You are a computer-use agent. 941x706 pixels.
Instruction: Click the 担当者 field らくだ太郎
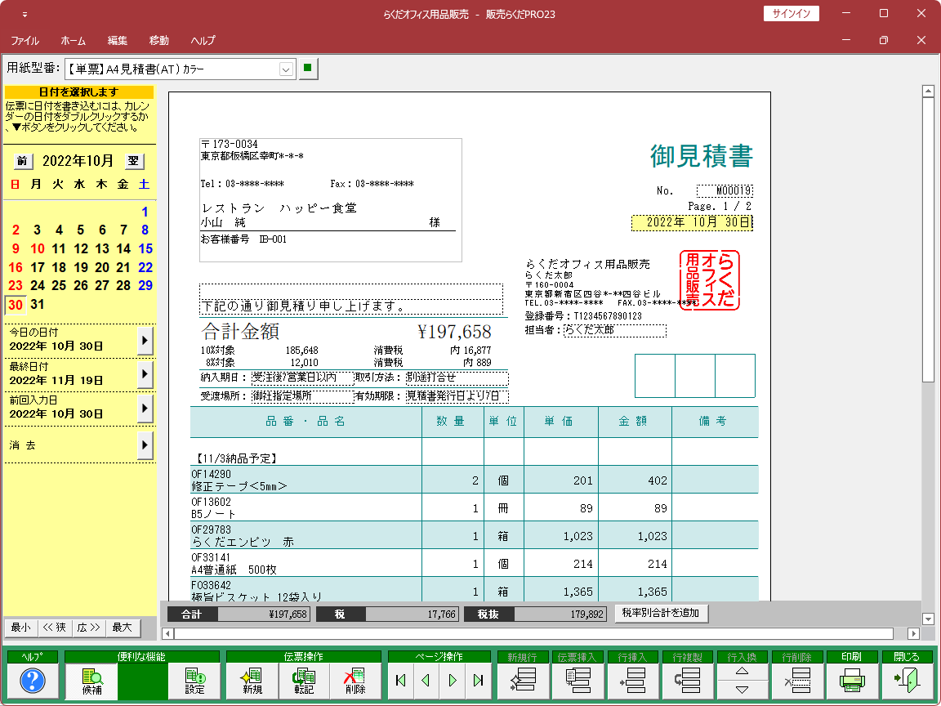tap(614, 330)
